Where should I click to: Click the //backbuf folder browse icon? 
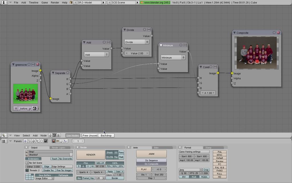pos(27,155)
